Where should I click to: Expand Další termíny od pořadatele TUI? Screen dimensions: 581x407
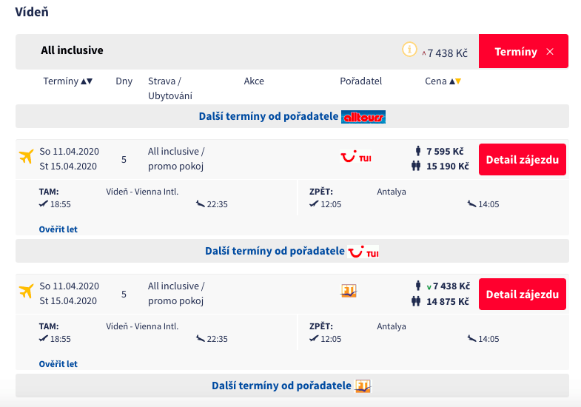coord(292,251)
